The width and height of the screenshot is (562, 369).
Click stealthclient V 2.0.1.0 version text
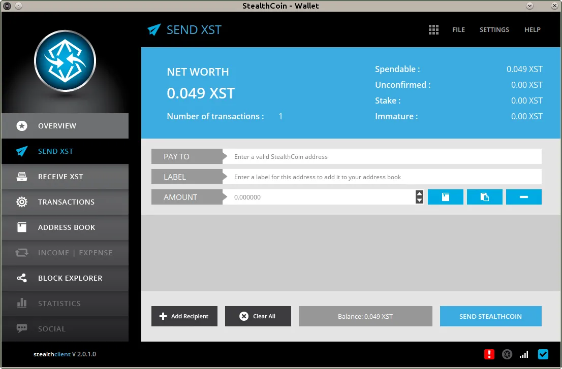point(65,354)
